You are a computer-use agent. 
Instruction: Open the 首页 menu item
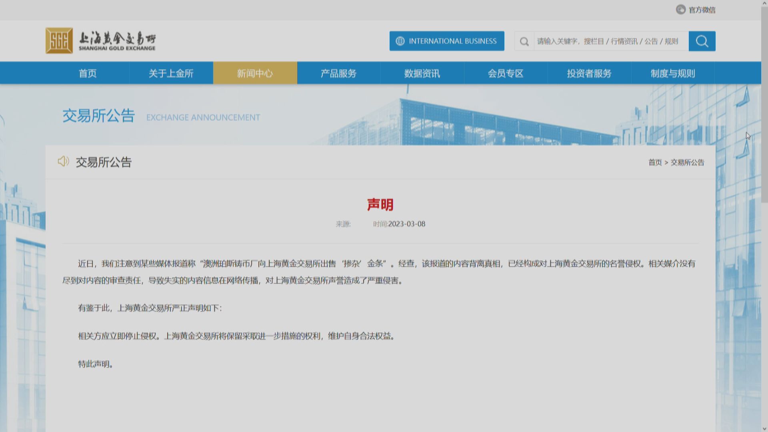[88, 73]
